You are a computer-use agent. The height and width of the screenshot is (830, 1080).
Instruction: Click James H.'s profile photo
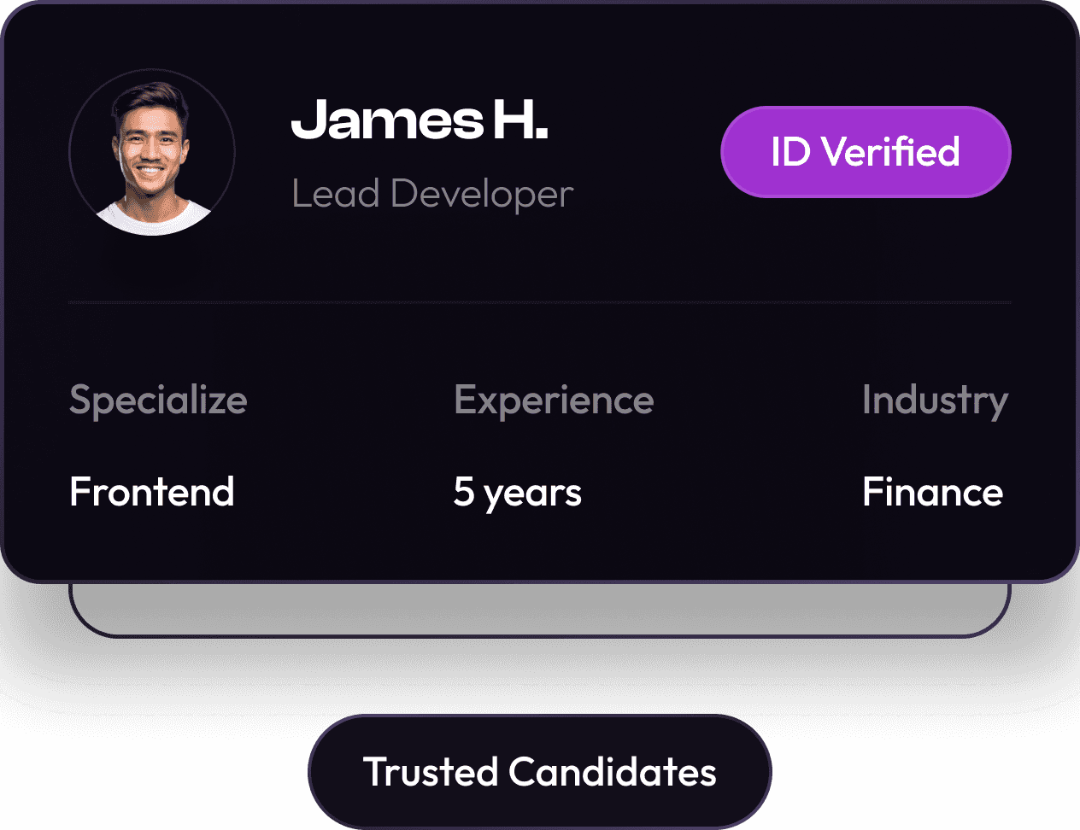(x=152, y=152)
